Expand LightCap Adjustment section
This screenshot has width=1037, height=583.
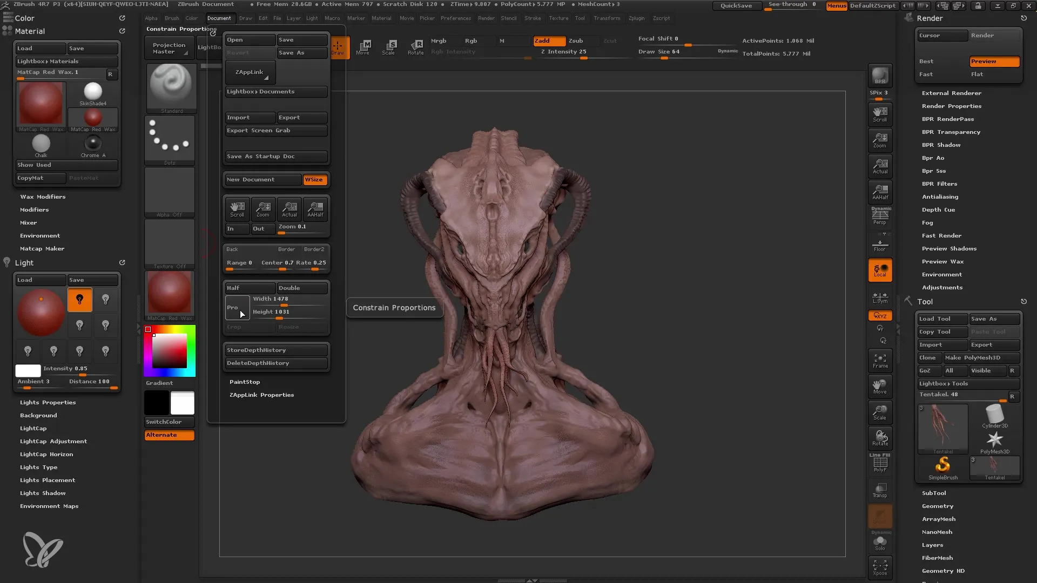click(53, 442)
